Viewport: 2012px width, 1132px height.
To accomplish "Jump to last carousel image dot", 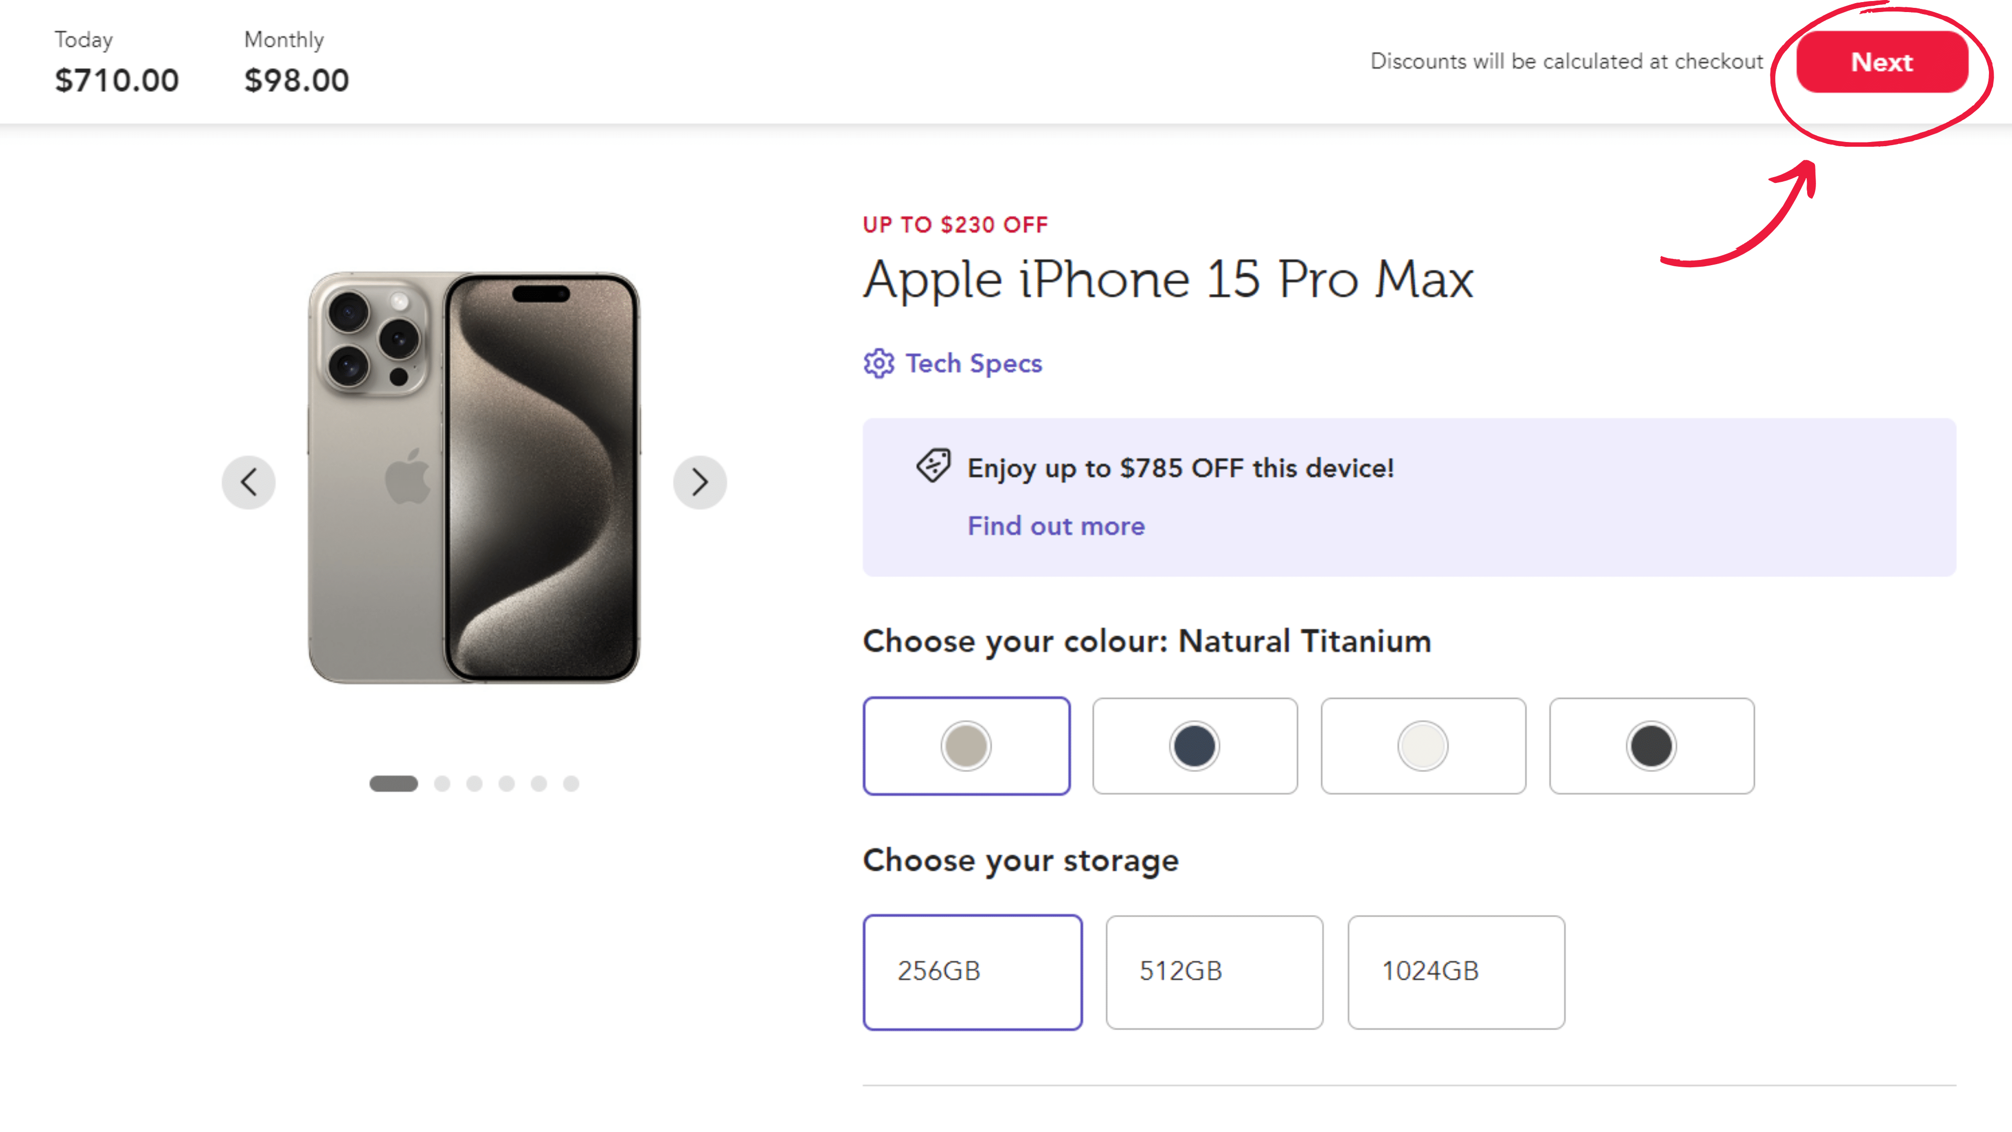I will pos(571,783).
